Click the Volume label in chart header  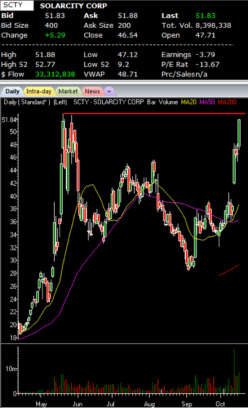(168, 102)
